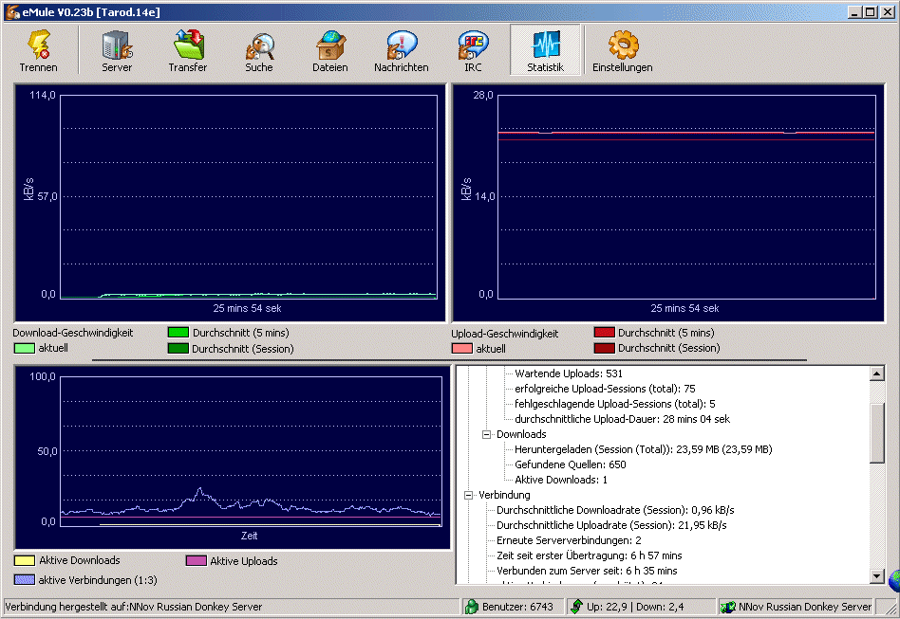Select the 'Downloads' tree label
The image size is (900, 619).
(x=521, y=434)
